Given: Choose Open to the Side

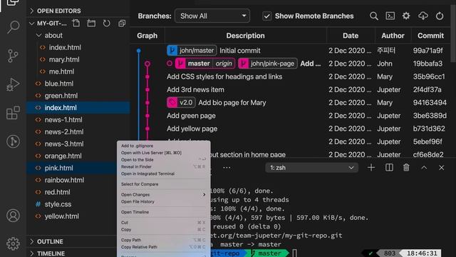Looking at the screenshot, I should [138, 160].
